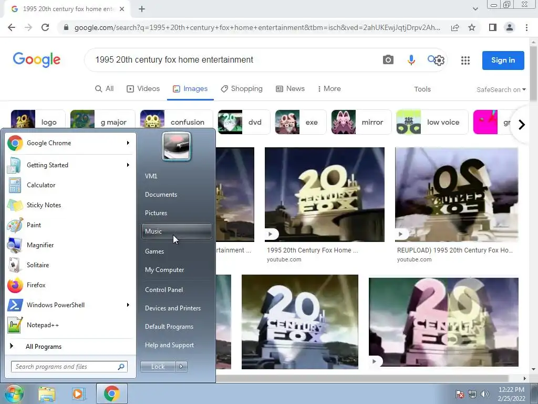The image size is (538, 404).
Task: Click the Sign in button
Action: (503, 60)
